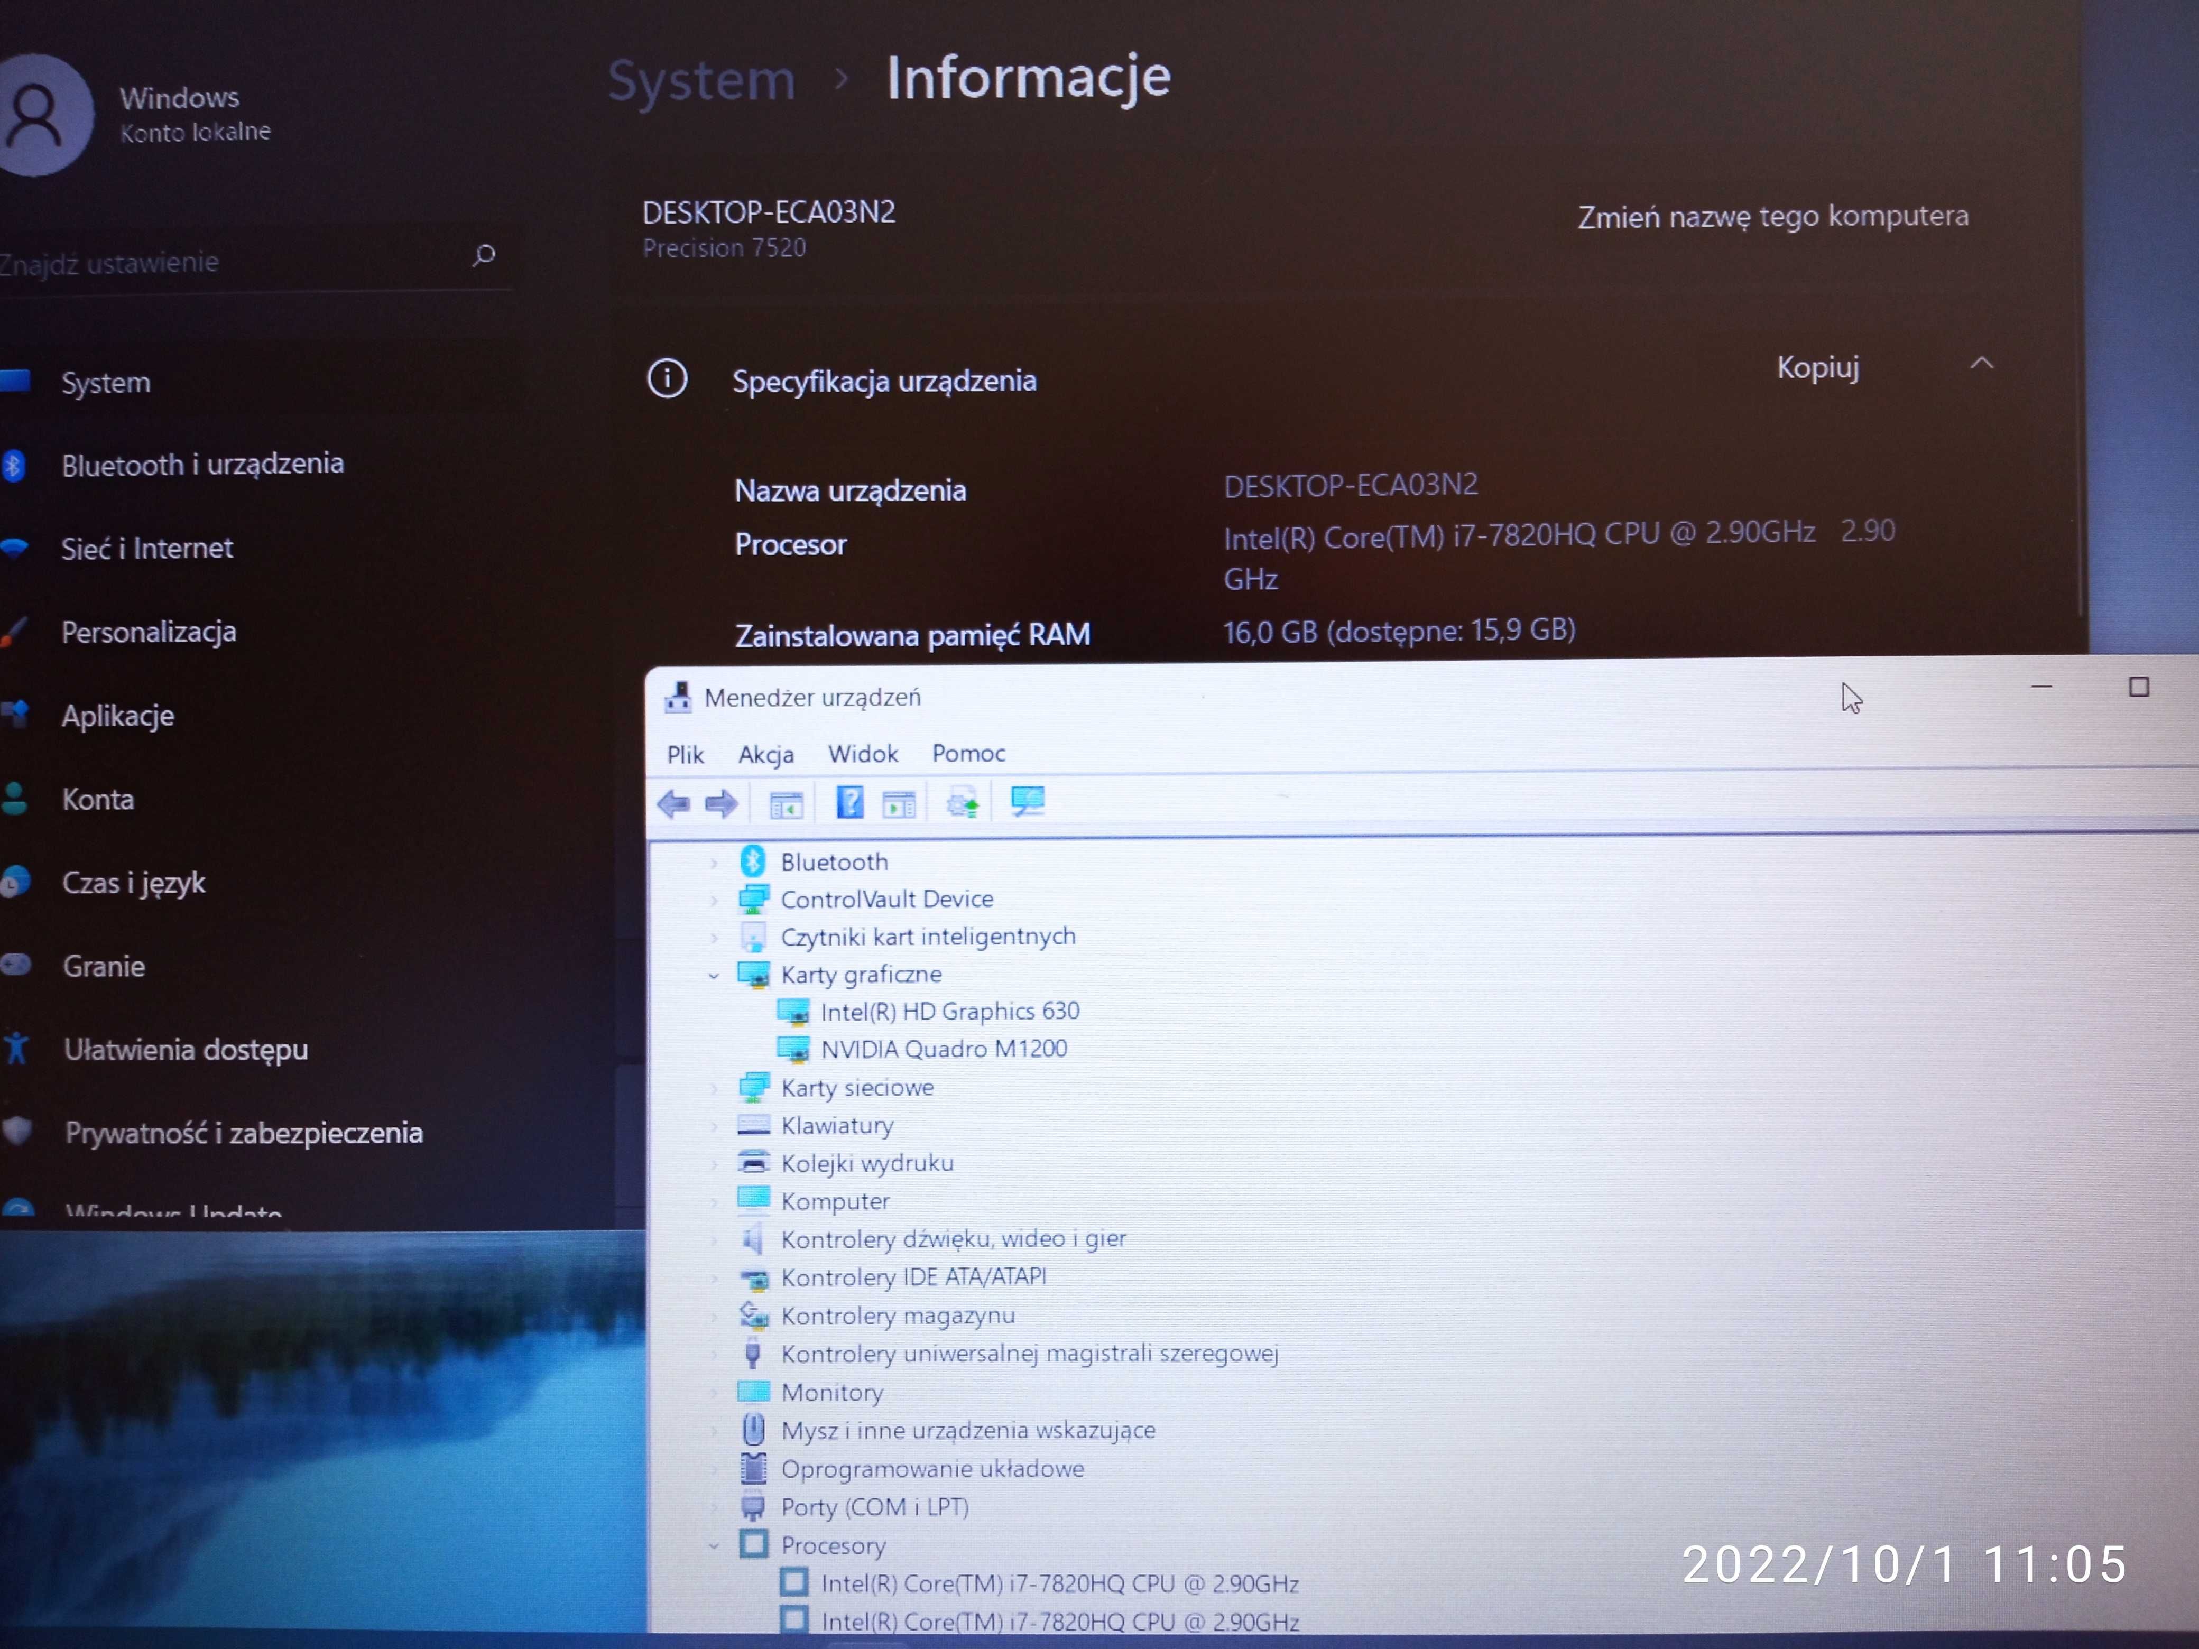Select Kontrolery IDE ATA/ATAPI row

tap(913, 1277)
